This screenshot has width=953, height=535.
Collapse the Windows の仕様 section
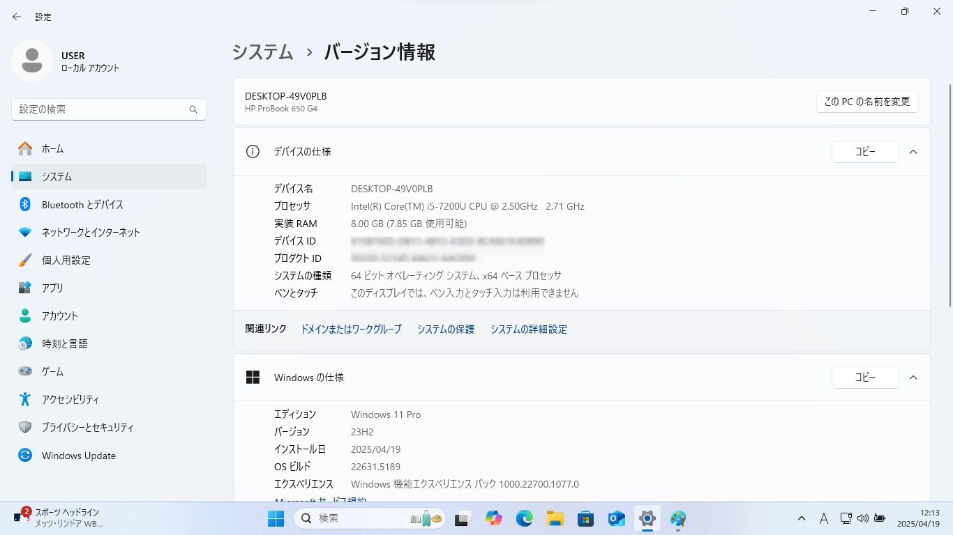[913, 378]
